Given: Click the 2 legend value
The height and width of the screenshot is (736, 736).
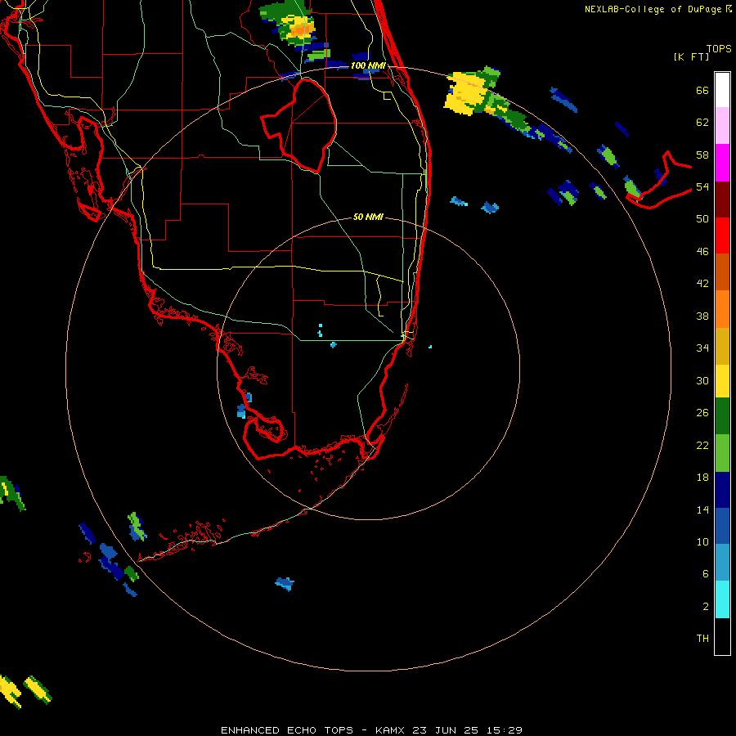Looking at the screenshot, I should [706, 607].
